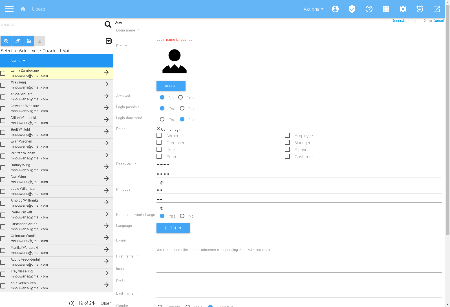
Task: Expand the Actions dropdown menu
Action: coord(313,9)
